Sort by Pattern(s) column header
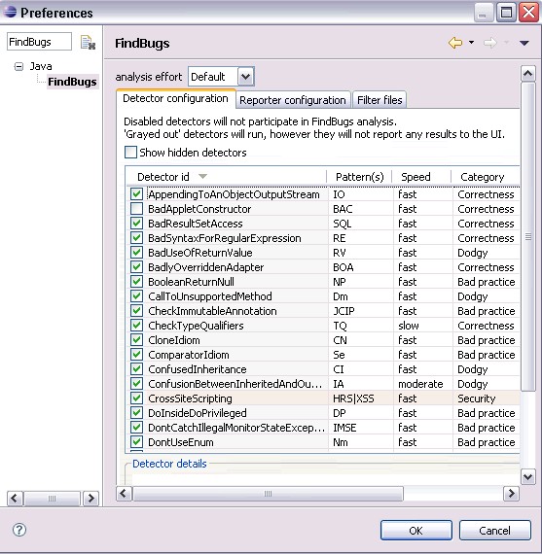The image size is (542, 554). [x=359, y=176]
